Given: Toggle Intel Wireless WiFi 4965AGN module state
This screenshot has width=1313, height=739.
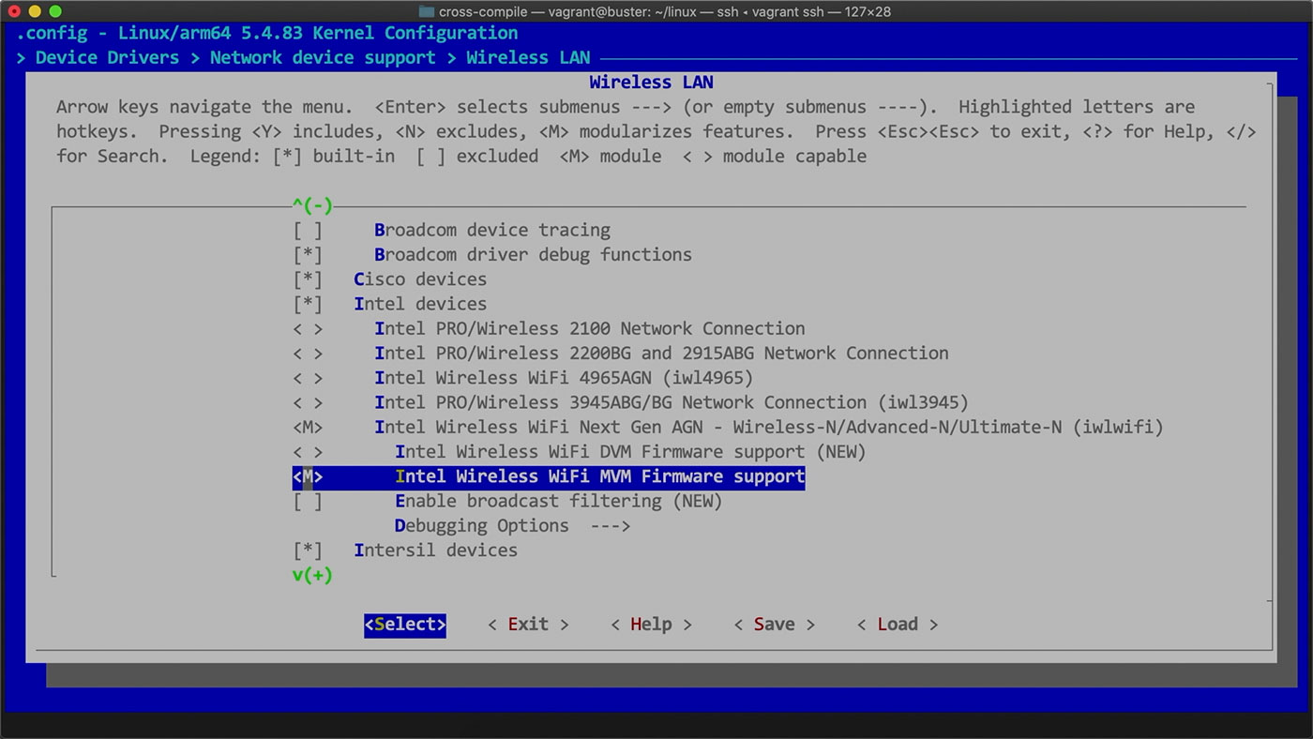Looking at the screenshot, I should coord(308,378).
